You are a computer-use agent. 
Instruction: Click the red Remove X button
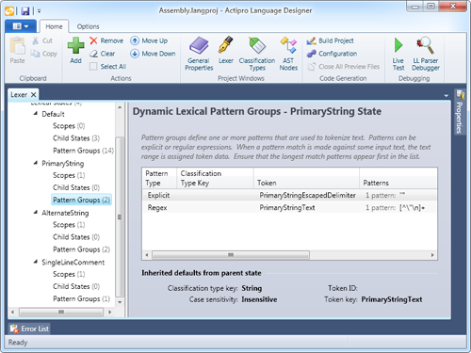click(x=106, y=40)
